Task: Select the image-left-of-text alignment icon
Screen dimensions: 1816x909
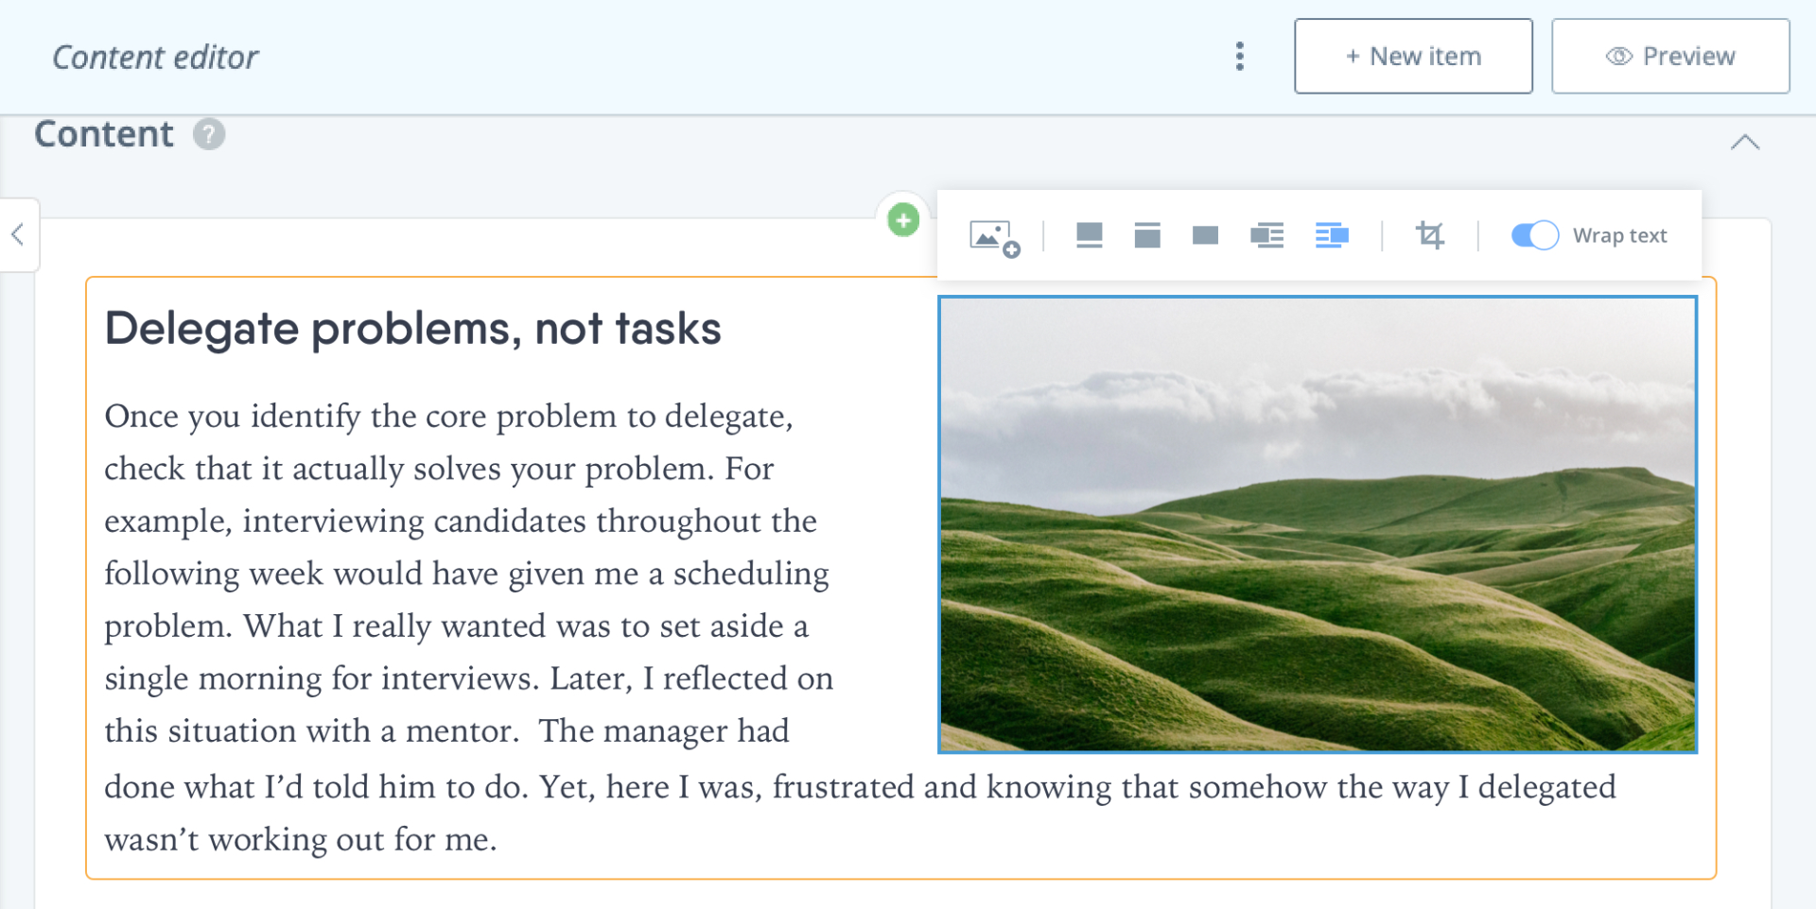Action: tap(1266, 235)
